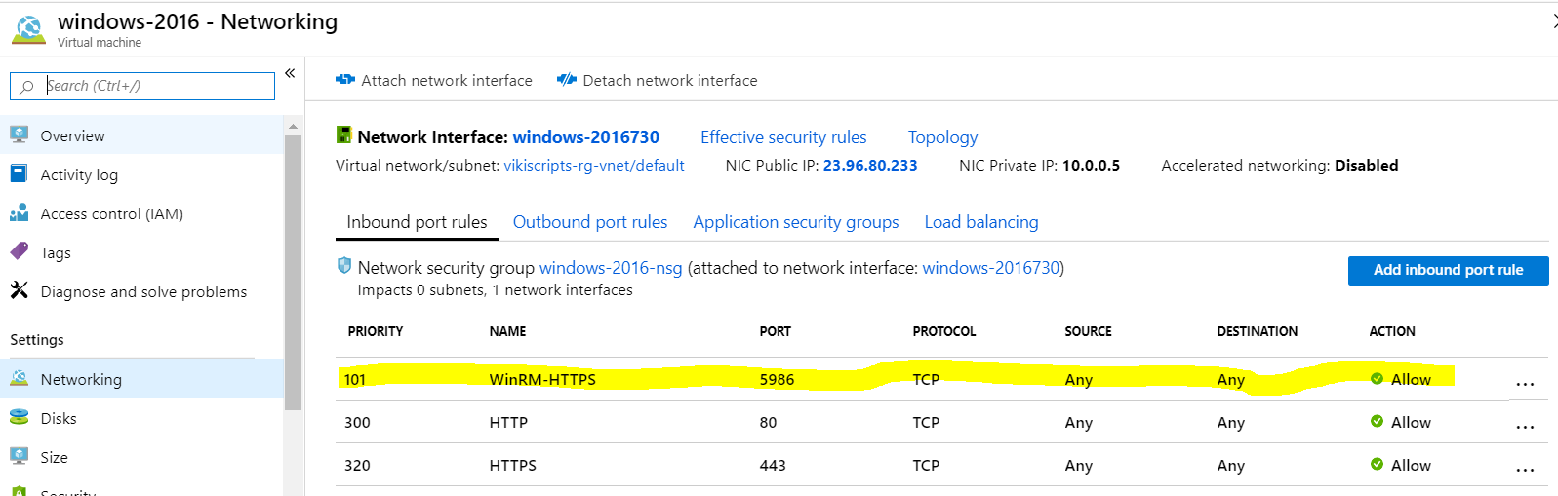Click the Allow check icon in port 443 row
The image size is (1558, 496).
tap(1377, 465)
